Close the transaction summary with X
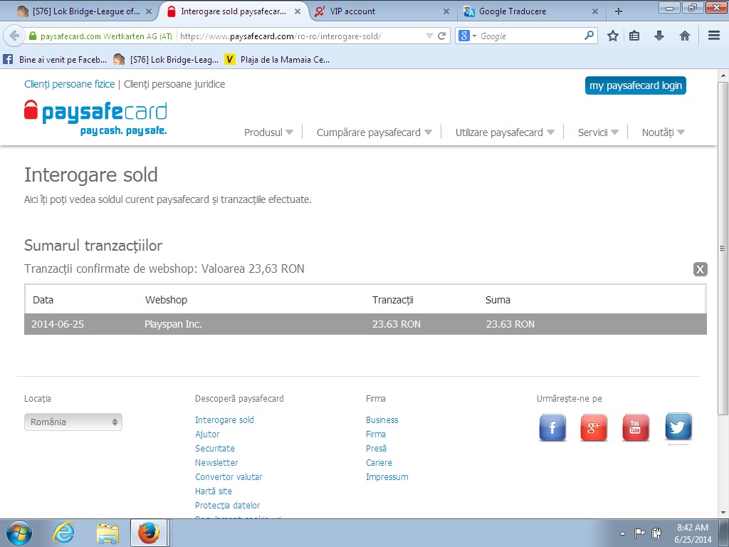Image resolution: width=729 pixels, height=547 pixels. [x=700, y=269]
